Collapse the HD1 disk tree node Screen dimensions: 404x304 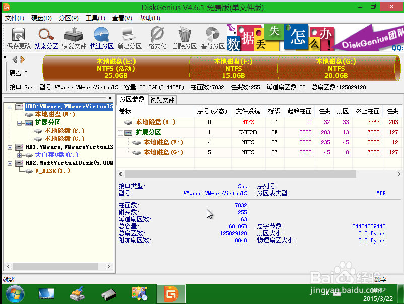click(x=10, y=147)
